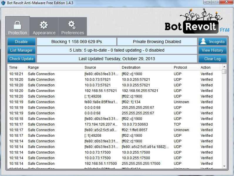The width and height of the screenshot is (234, 176).
Task: Click the Disable protection button
Action: (21, 42)
